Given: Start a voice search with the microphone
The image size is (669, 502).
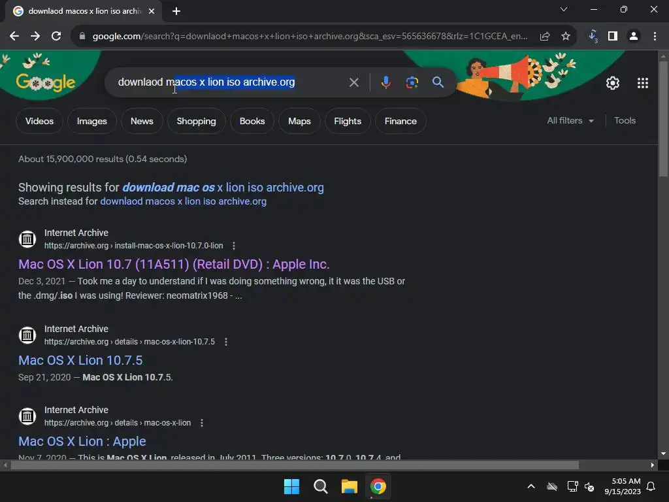Looking at the screenshot, I should tap(385, 82).
